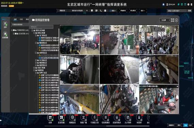194x128 pixels.
Task: Click the message icon left of the phone icon
Action: tap(96, 11)
